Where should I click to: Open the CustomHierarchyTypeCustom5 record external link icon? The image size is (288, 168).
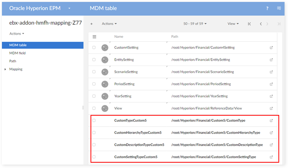pyautogui.click(x=271, y=133)
